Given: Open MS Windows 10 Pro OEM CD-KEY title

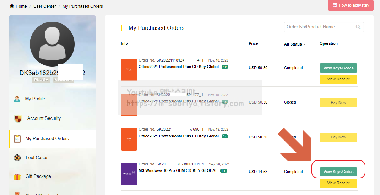Looking at the screenshot, I should [x=178, y=171].
